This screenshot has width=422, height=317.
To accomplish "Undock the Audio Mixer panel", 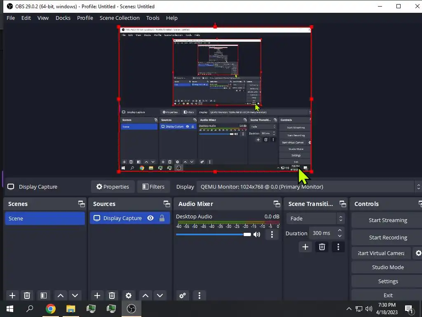I will tap(277, 204).
